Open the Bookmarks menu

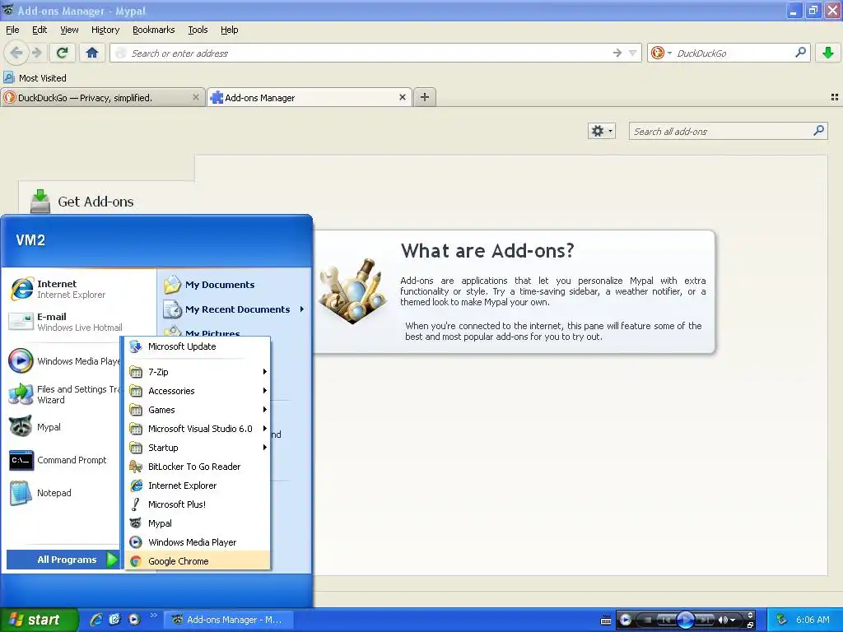point(153,30)
